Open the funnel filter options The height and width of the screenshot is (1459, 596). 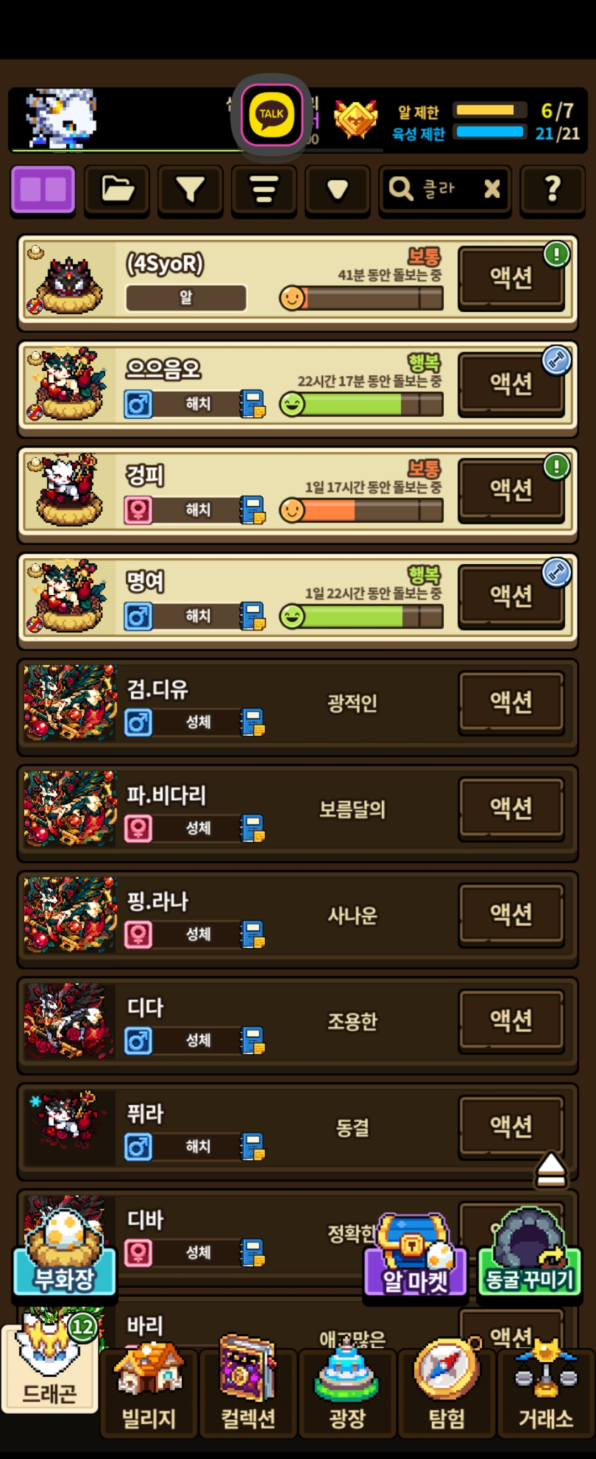tap(190, 190)
